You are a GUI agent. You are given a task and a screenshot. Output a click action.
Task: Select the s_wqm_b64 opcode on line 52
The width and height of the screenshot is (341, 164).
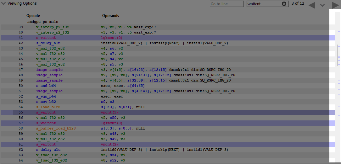(x=46, y=96)
